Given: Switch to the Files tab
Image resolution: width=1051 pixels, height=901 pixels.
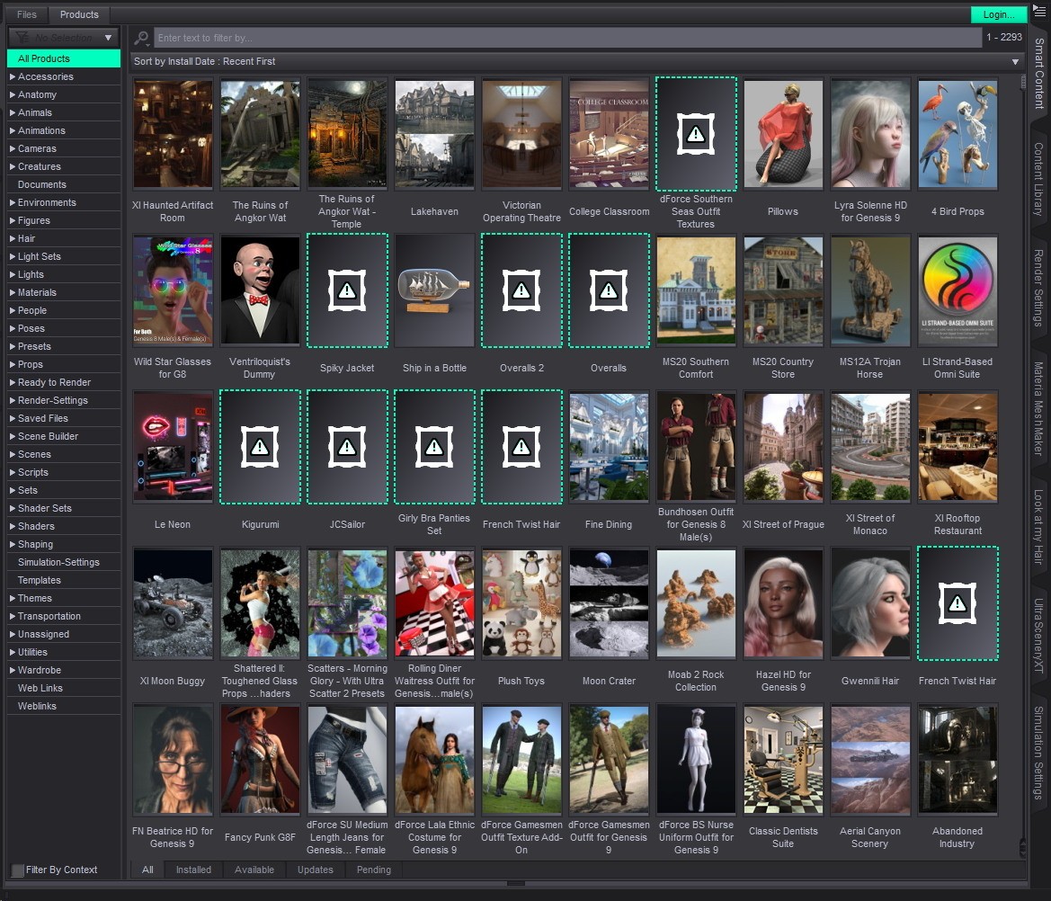Looking at the screenshot, I should pyautogui.click(x=27, y=14).
